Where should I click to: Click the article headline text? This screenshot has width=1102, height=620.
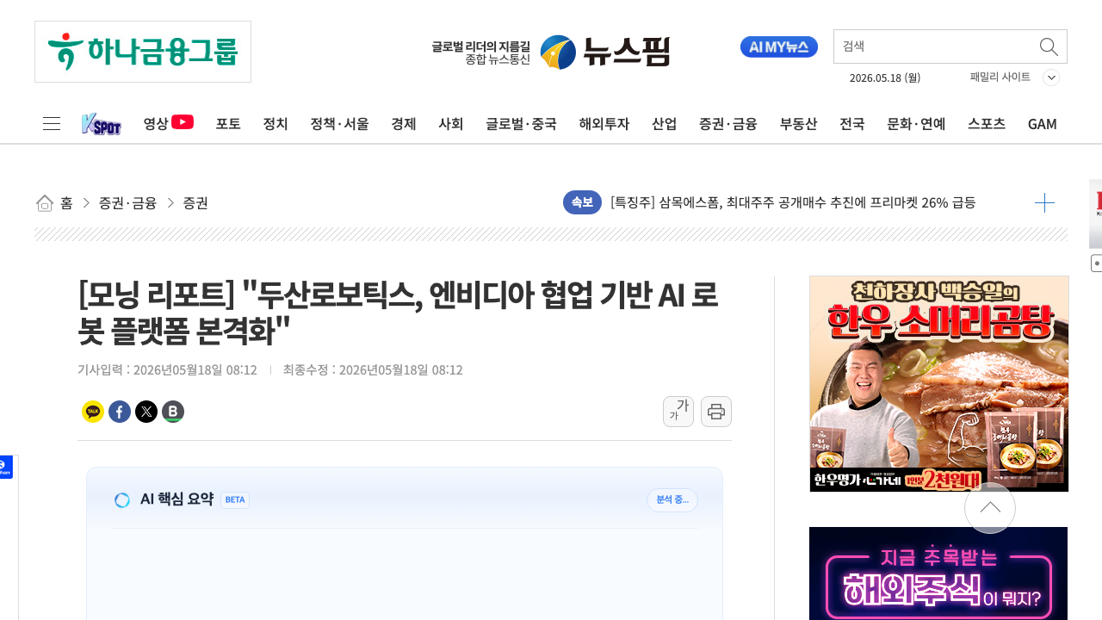pos(398,312)
